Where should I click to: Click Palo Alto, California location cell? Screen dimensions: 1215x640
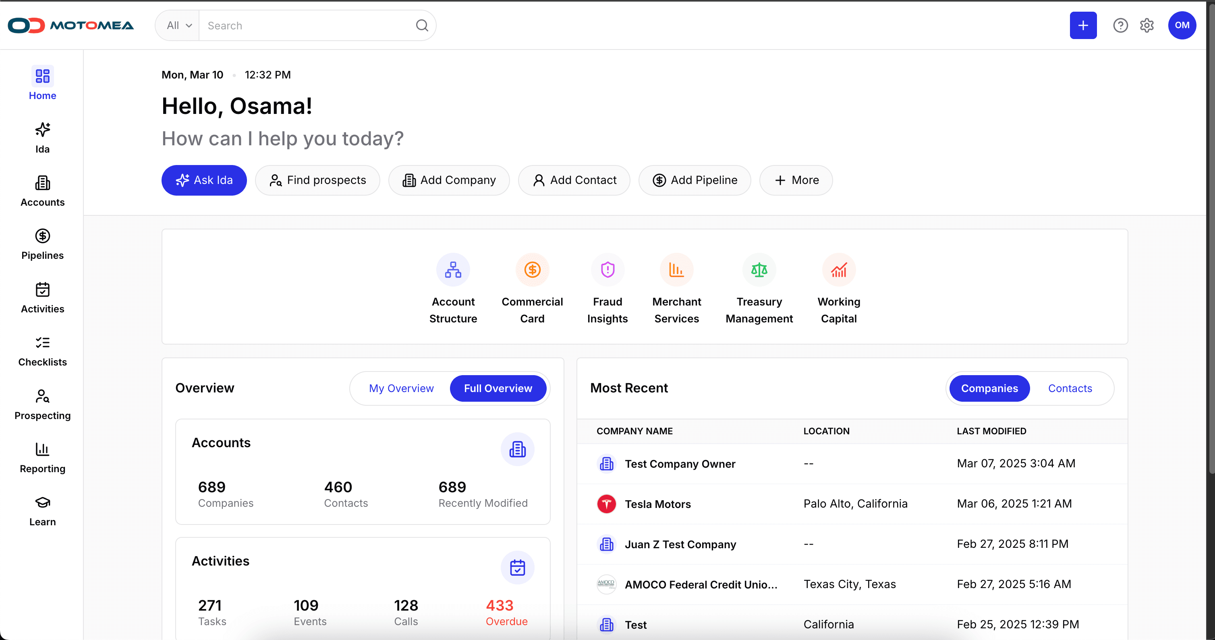[x=855, y=504]
